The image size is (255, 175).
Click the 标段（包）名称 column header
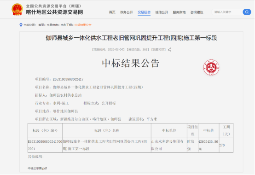107,131
